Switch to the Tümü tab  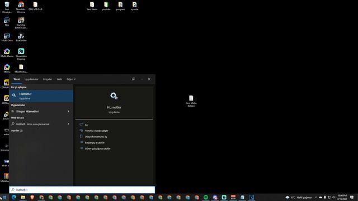16,79
